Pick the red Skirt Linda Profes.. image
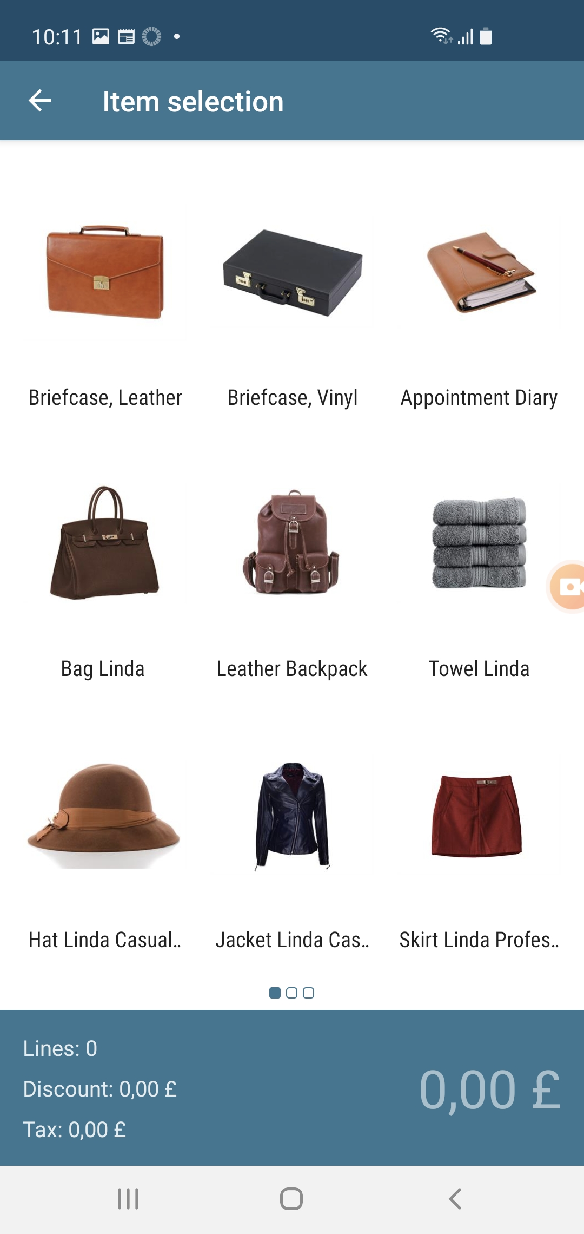The width and height of the screenshot is (584, 1234). [477, 816]
